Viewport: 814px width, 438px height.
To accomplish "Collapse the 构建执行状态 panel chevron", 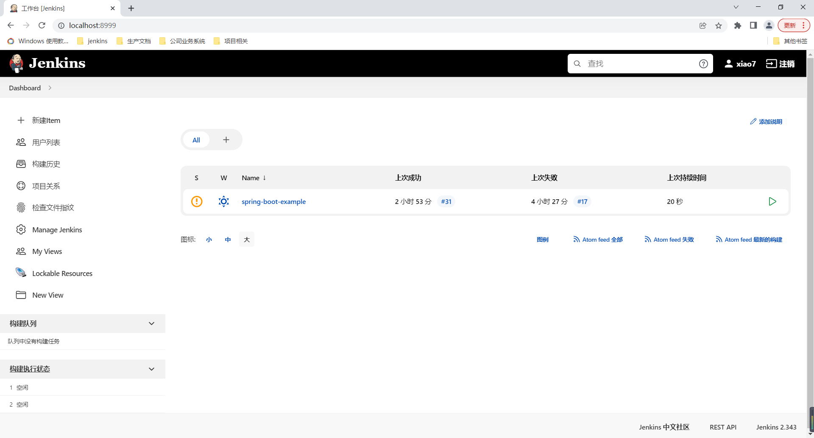I will (x=152, y=369).
